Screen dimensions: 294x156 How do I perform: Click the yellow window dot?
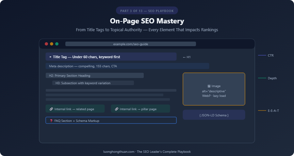[52, 44]
